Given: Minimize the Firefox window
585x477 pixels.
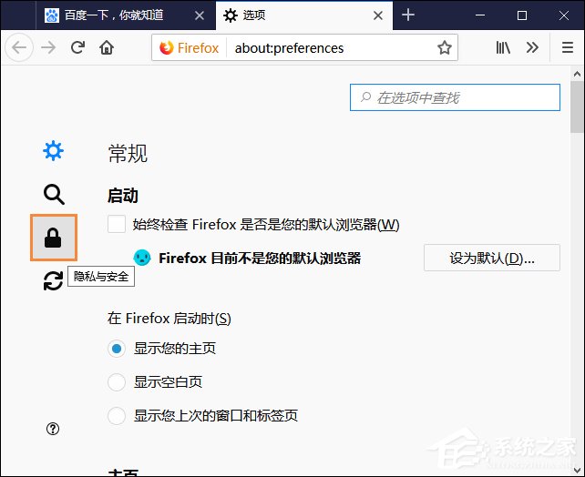Looking at the screenshot, I should (480, 15).
